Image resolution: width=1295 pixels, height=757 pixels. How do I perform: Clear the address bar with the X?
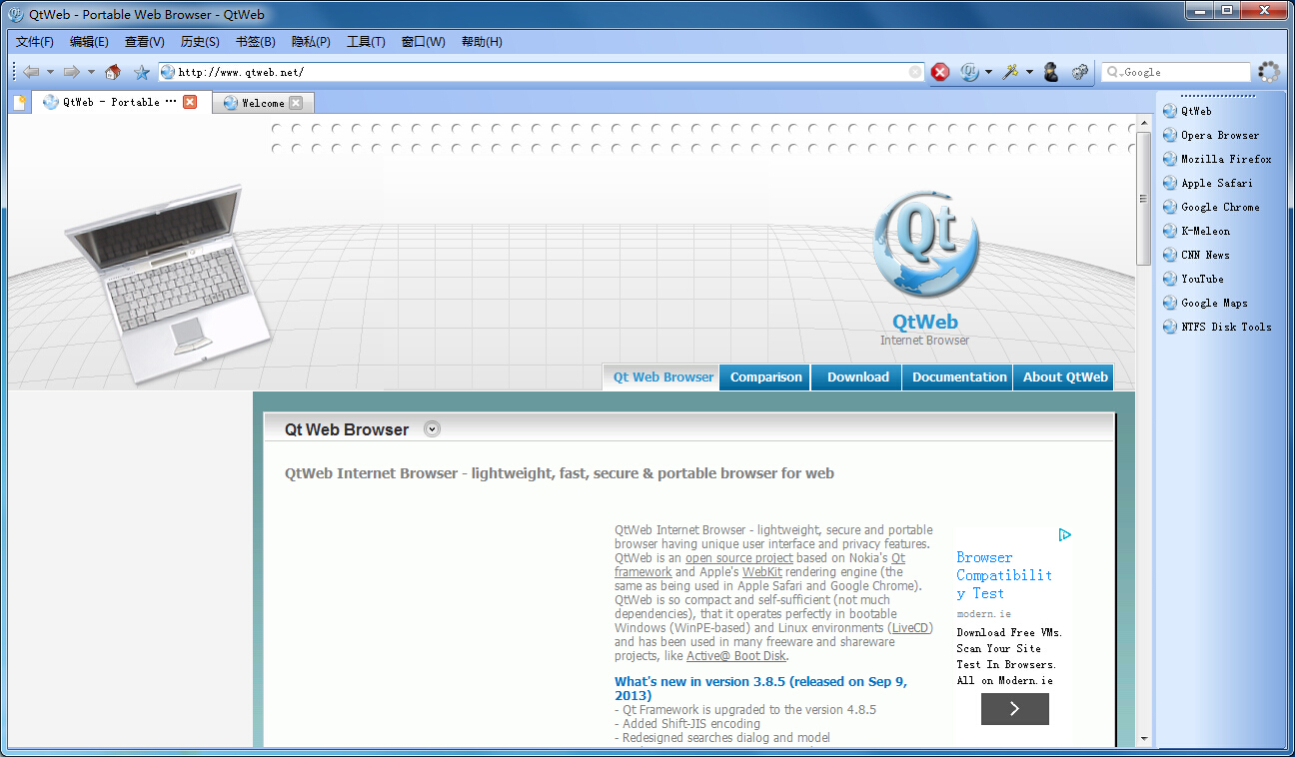[915, 72]
